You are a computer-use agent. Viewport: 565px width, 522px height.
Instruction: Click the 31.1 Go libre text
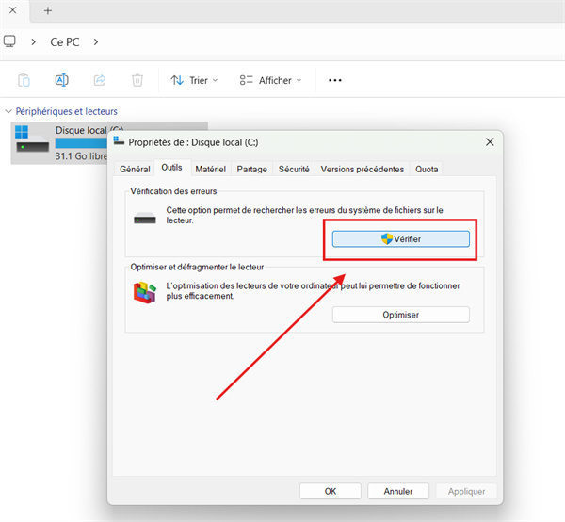click(81, 156)
